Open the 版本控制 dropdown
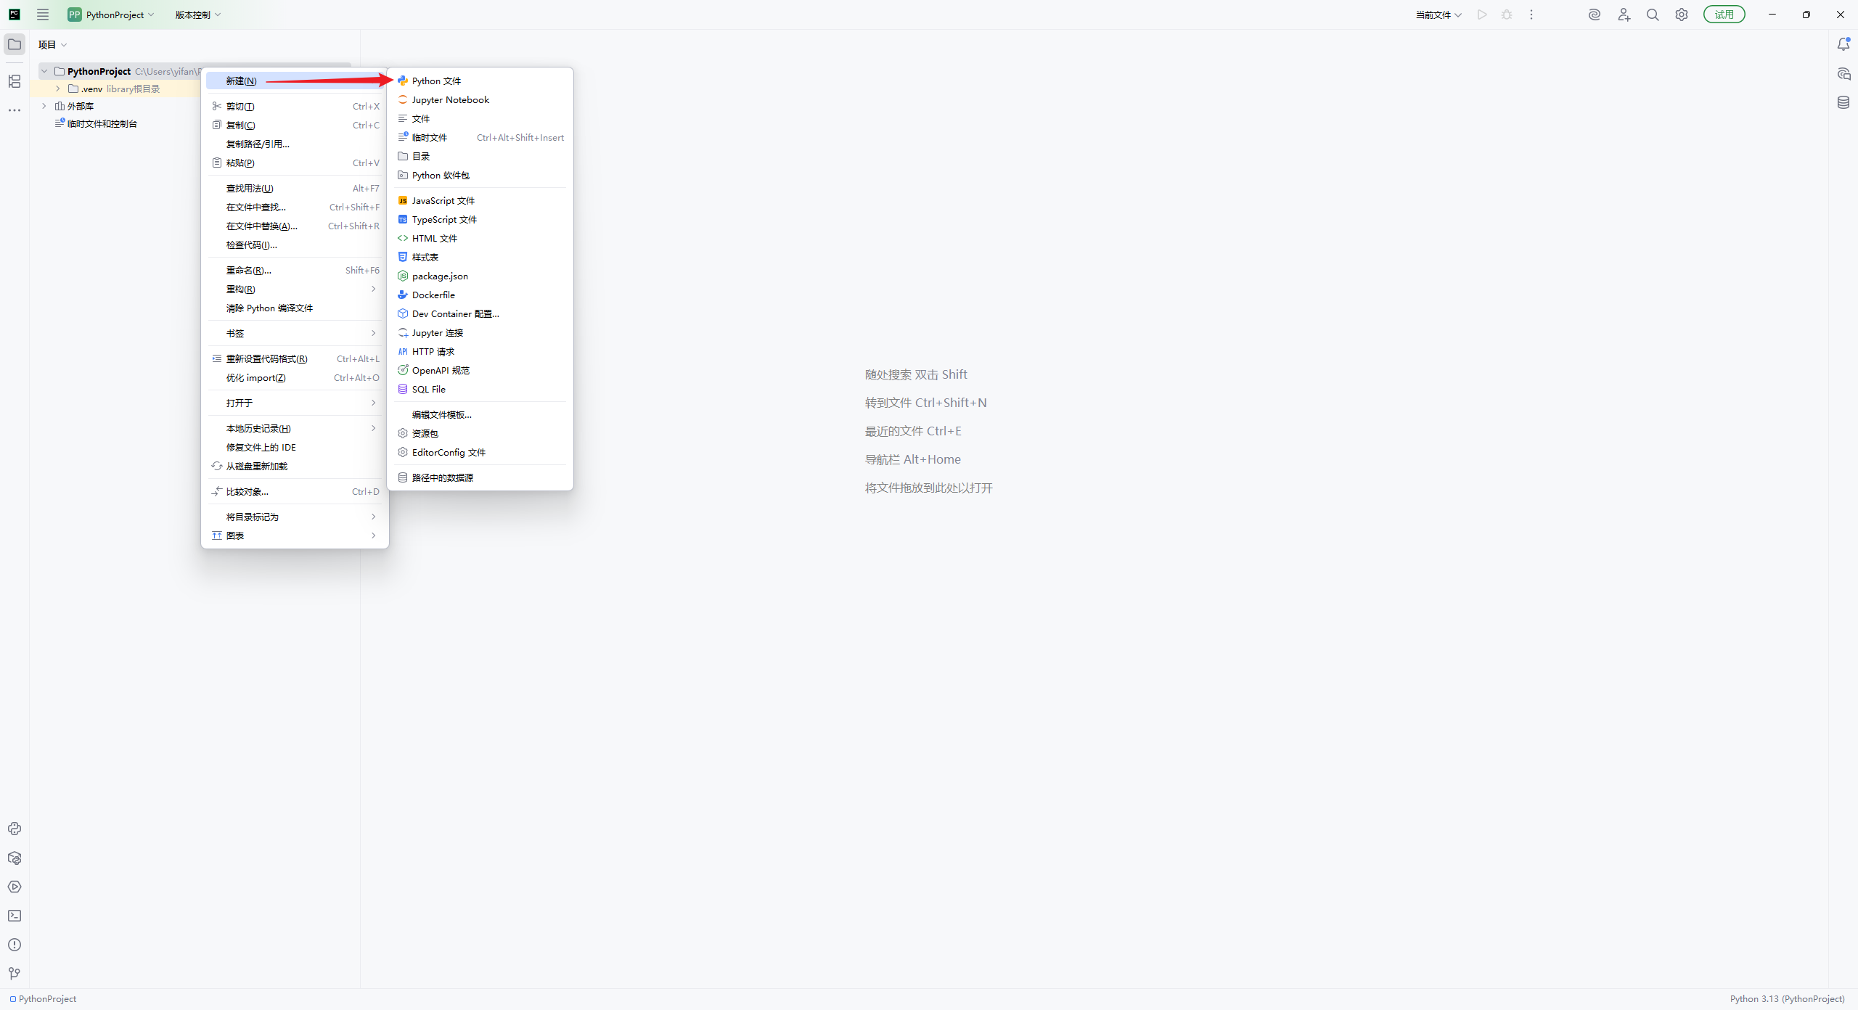The width and height of the screenshot is (1858, 1010). tap(197, 15)
